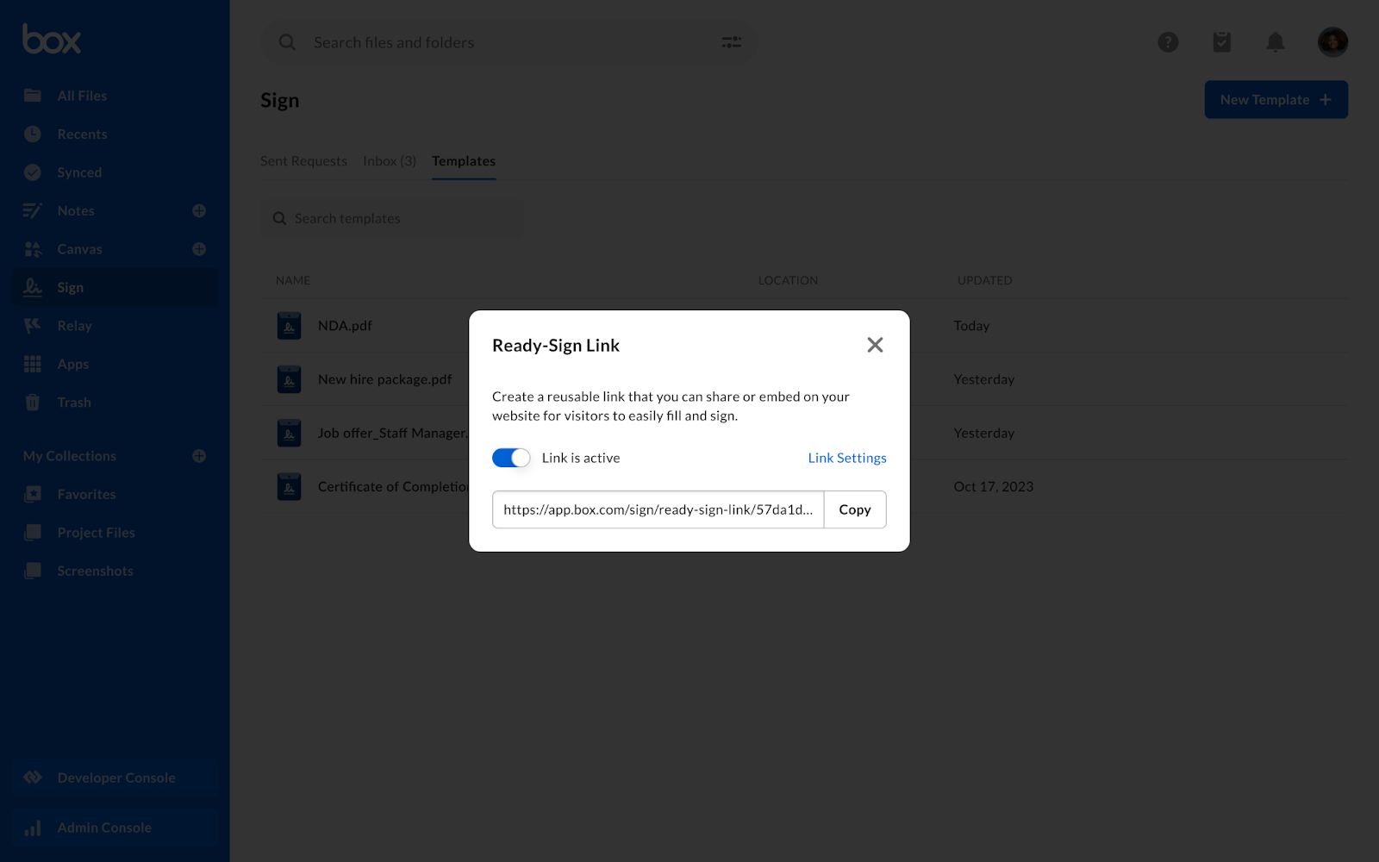Add new collection with plus icon
1379x862 pixels.
[199, 456]
